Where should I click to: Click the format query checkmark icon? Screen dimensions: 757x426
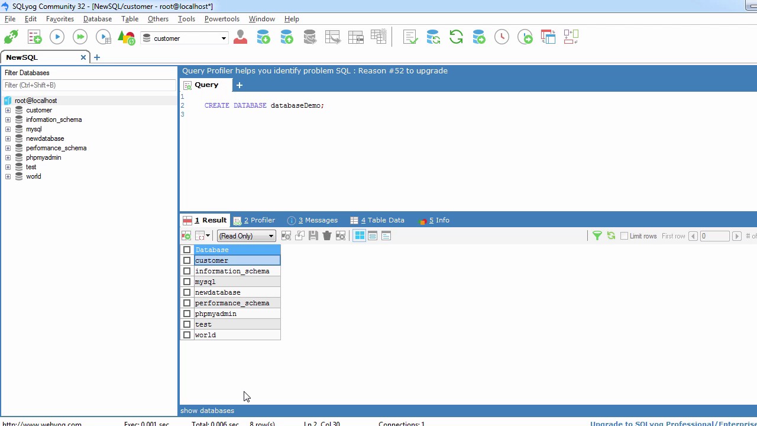pyautogui.click(x=410, y=37)
